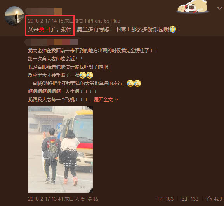Click the 2018-2-17 13:41 timestamp

point(45,199)
